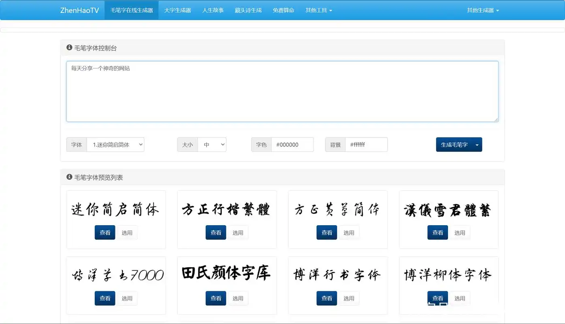Image resolution: width=565 pixels, height=324 pixels.
Task: Click the info icon beside 毛笔字体预览列表
Action: click(69, 177)
